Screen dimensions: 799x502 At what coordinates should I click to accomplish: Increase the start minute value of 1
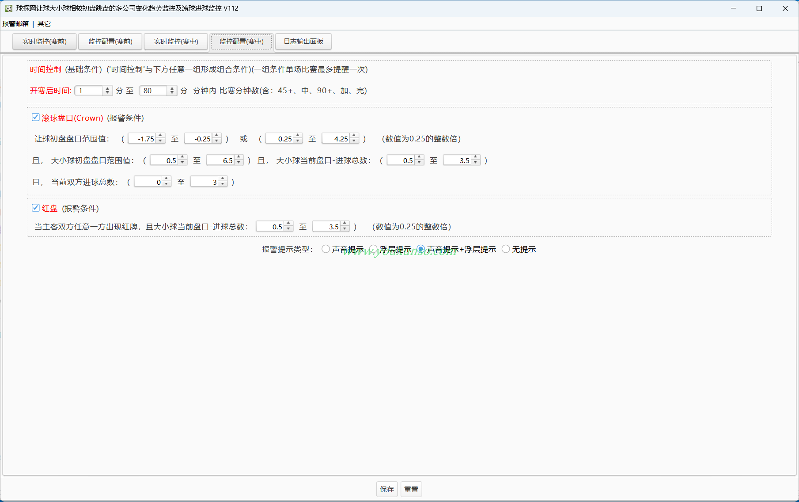[x=107, y=88]
